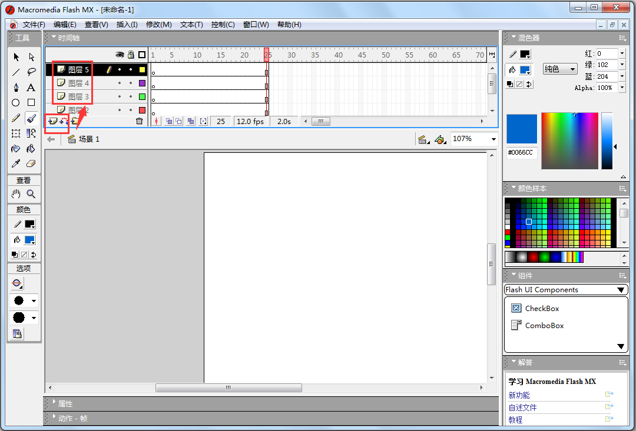Click the delete layer trash icon
Image resolution: width=636 pixels, height=431 pixels.
(140, 121)
